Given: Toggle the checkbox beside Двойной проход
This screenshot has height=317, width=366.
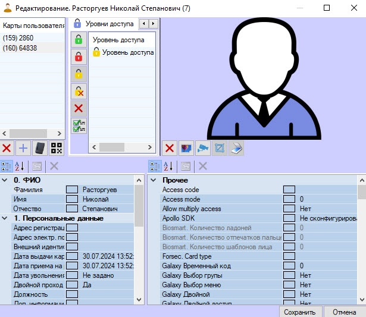Looking at the screenshot, I should (71, 285).
